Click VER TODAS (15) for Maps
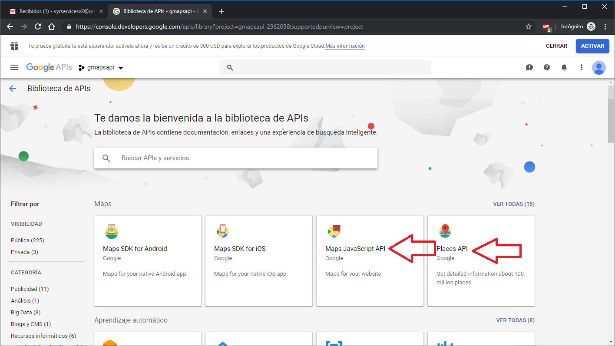 point(514,204)
